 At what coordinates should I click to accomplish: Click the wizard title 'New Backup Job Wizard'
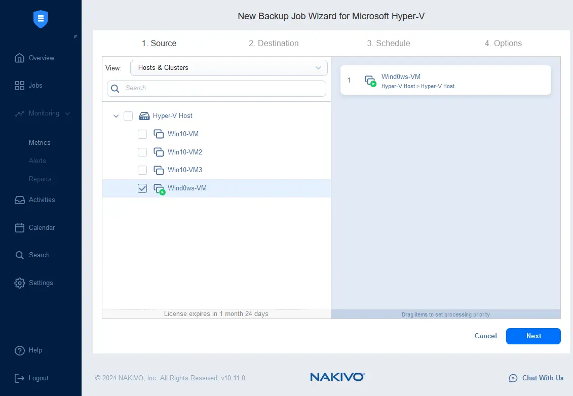click(331, 16)
